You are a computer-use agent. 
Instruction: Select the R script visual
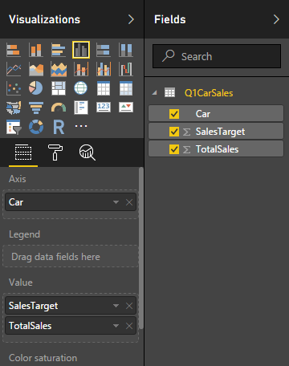click(59, 127)
